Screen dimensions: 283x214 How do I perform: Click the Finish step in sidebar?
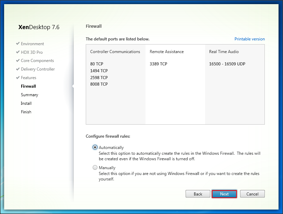[26, 112]
